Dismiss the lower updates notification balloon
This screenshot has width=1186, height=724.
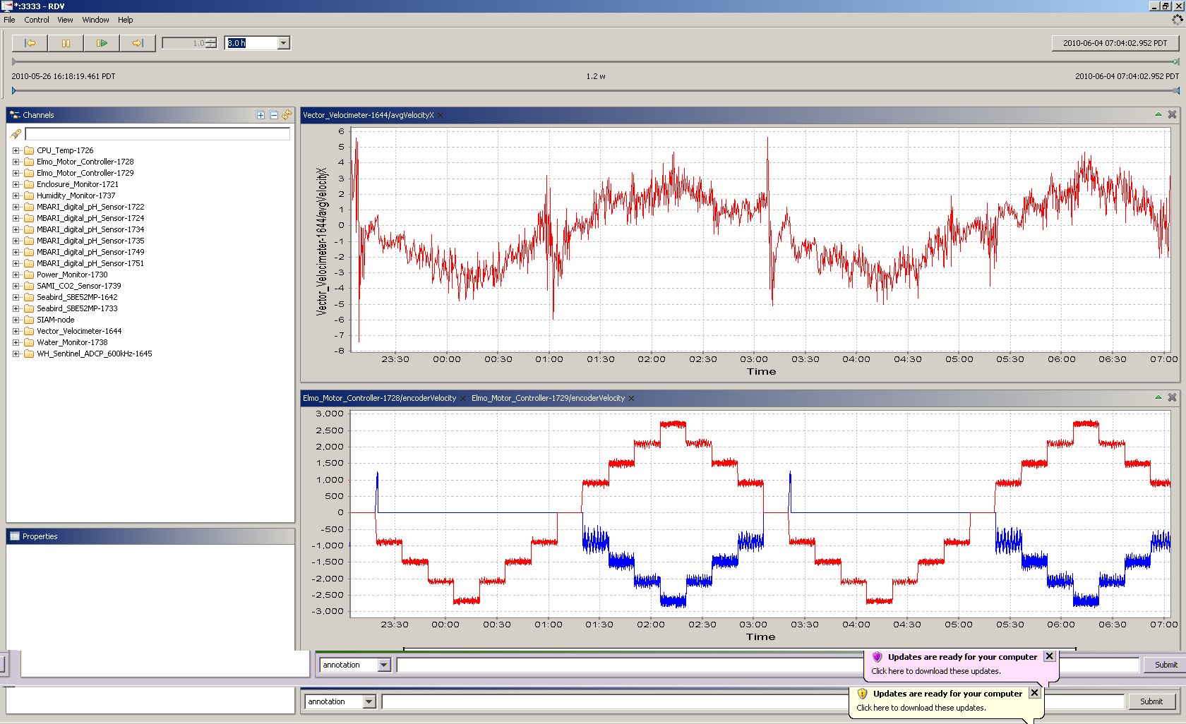coord(1035,693)
